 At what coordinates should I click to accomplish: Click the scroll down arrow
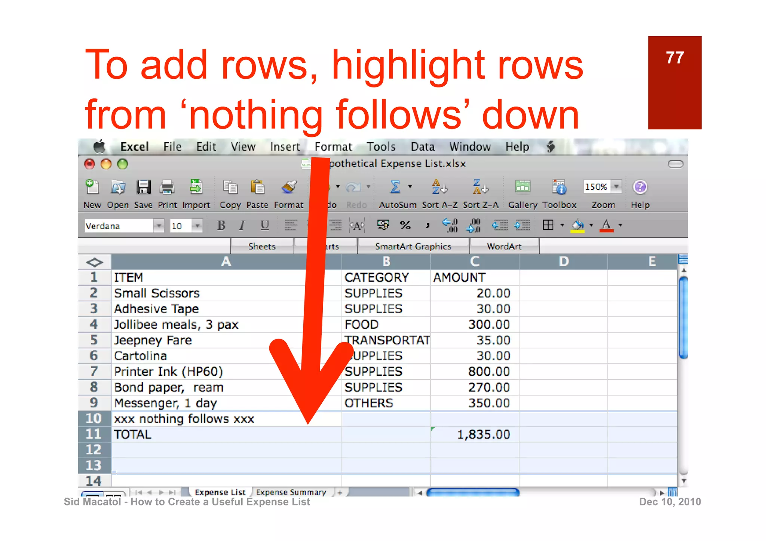click(x=684, y=481)
